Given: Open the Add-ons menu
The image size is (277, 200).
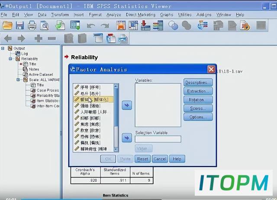Looking at the screenshot, I should (x=204, y=15).
